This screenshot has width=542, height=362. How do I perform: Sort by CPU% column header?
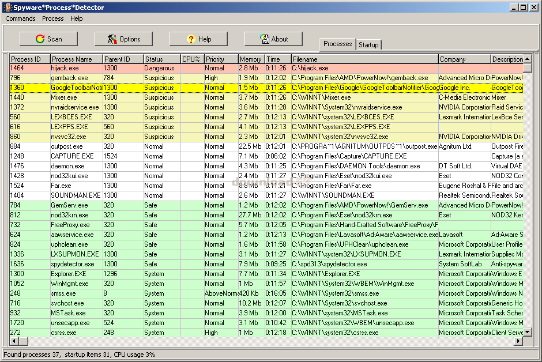pos(193,59)
